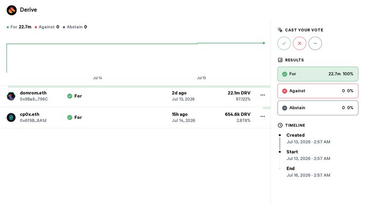Click the End timeline date text
Viewport: 365px width, 205px height.
pos(308,175)
